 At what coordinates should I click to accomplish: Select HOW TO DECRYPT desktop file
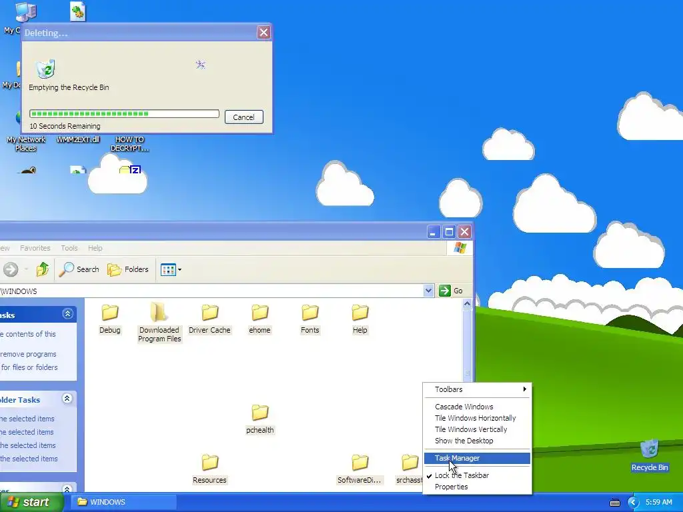129,144
